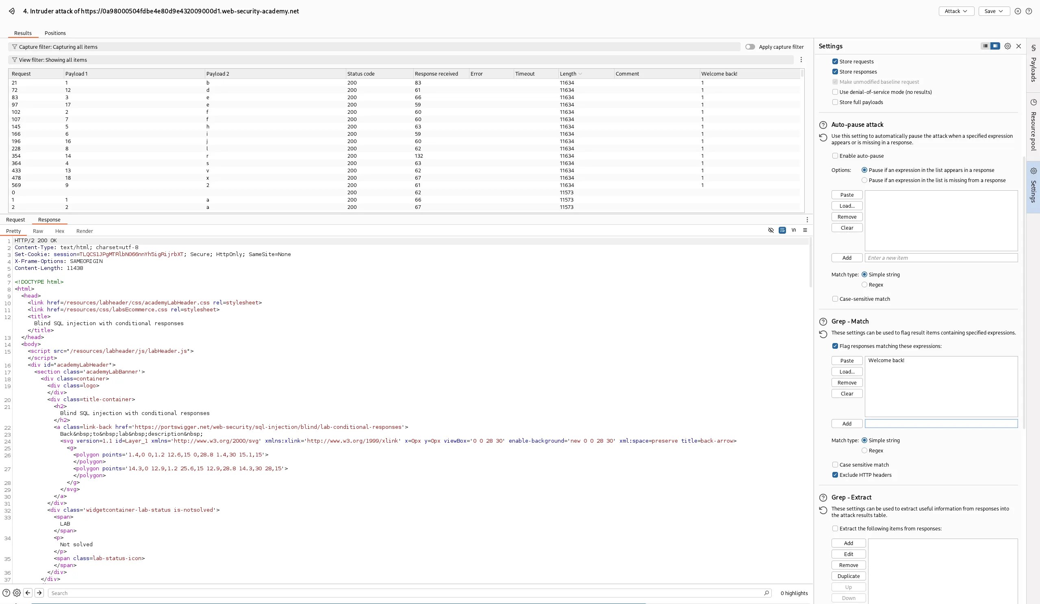Enable the auto-pause checkbox

pyautogui.click(x=835, y=156)
